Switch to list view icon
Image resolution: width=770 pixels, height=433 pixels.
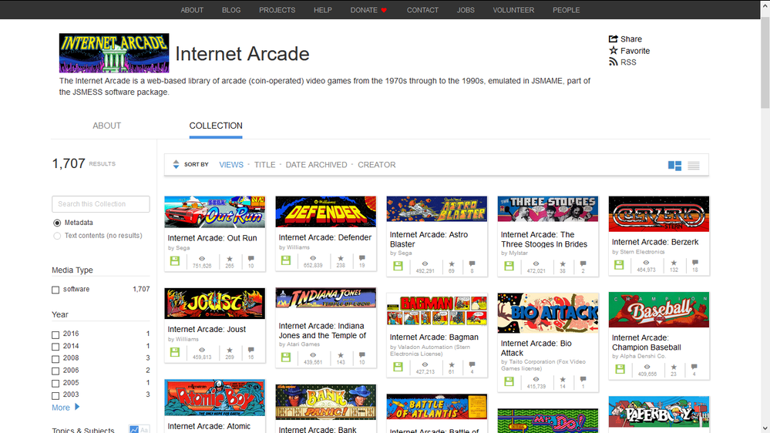pos(694,165)
